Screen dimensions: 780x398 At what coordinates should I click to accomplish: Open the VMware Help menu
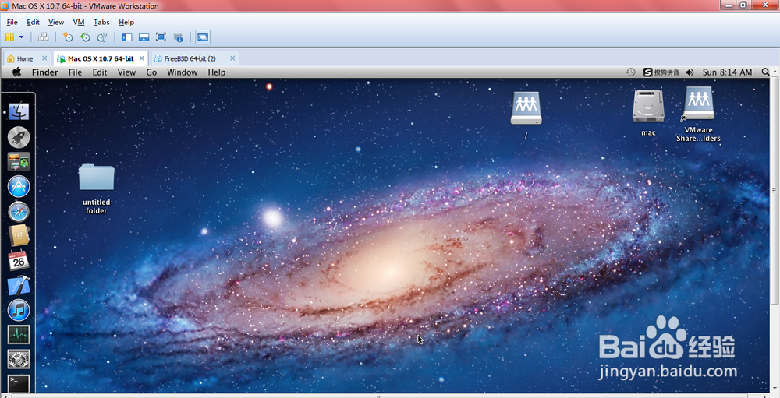[x=126, y=22]
